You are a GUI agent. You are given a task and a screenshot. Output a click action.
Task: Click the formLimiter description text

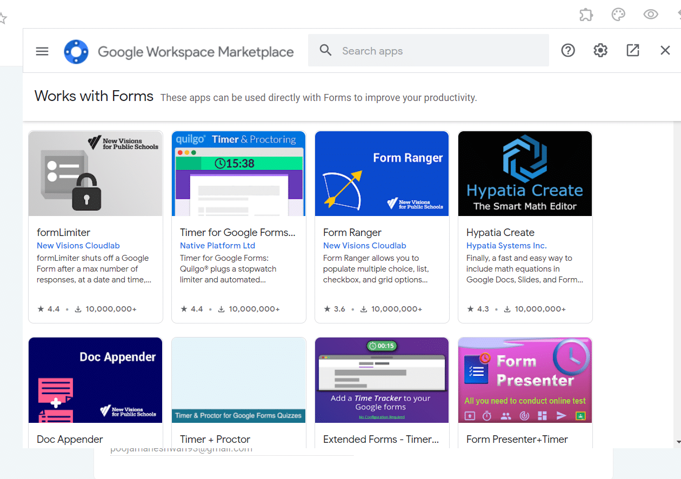point(94,269)
